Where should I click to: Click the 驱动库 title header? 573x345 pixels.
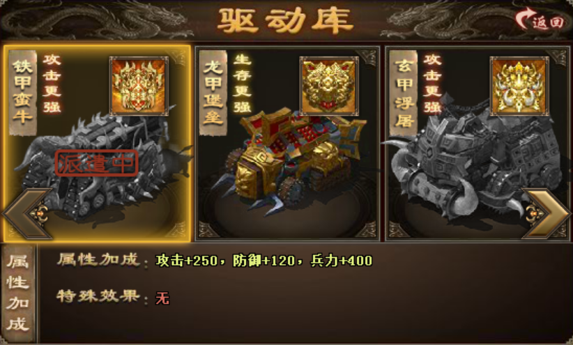286,20
